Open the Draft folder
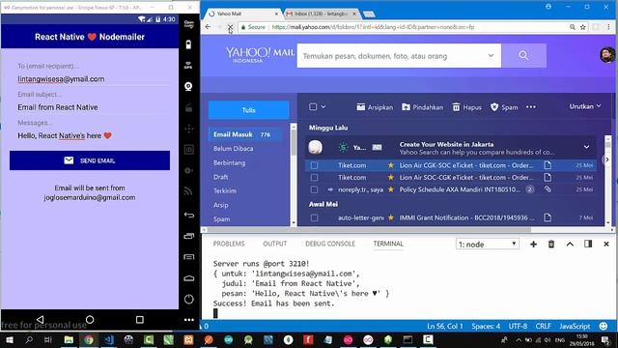 tap(221, 177)
